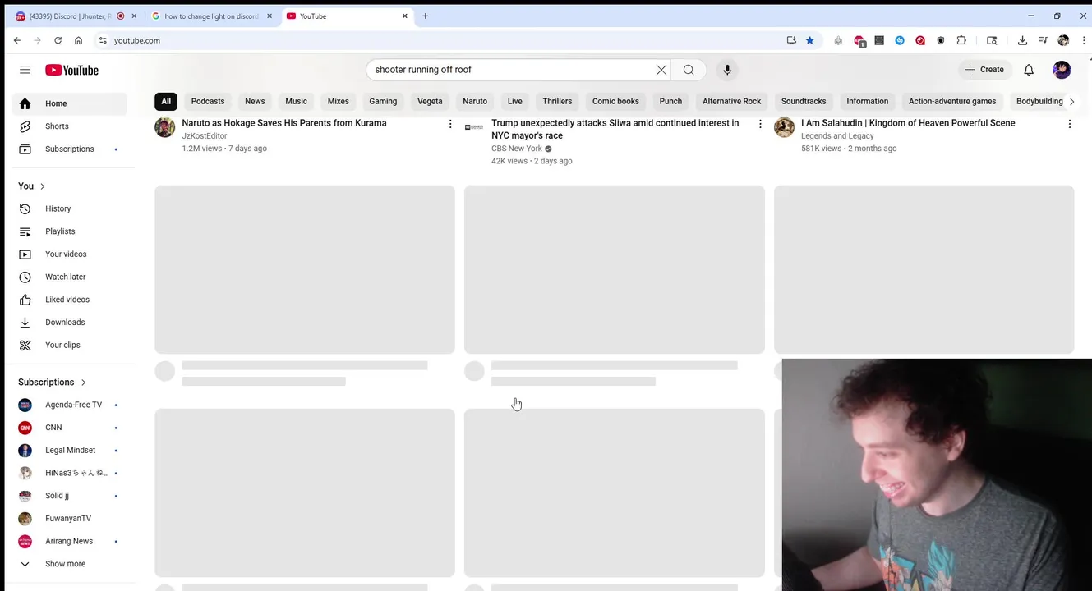1092x591 pixels.
Task: Expand the You section chevron
Action: point(43,186)
